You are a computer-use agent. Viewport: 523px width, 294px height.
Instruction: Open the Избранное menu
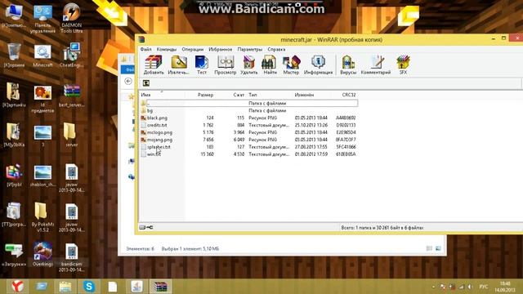(x=220, y=49)
